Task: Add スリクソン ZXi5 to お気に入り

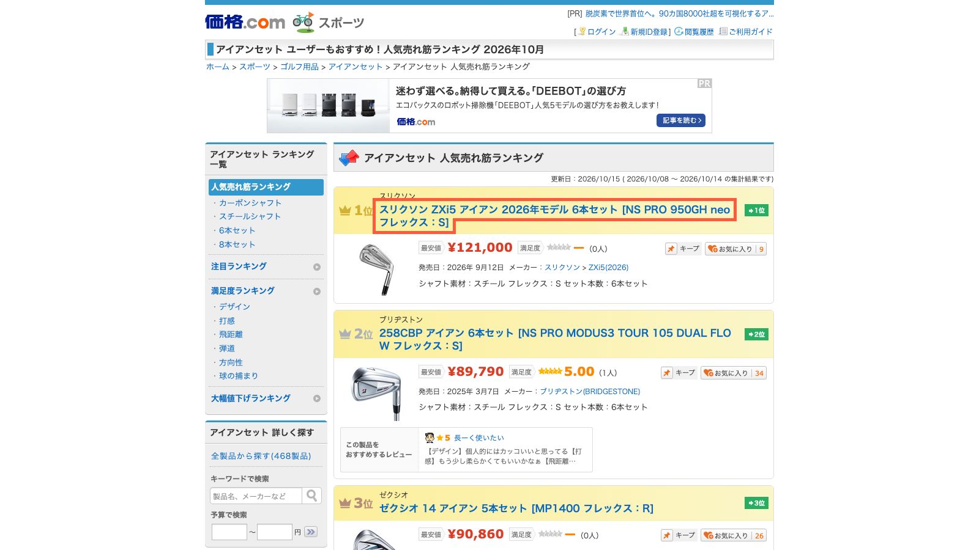Action: (735, 249)
